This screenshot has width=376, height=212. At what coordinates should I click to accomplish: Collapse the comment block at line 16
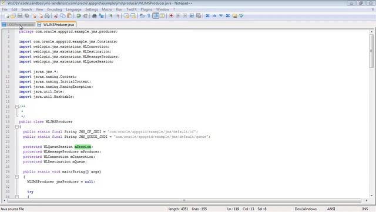pyautogui.click(x=17, y=107)
